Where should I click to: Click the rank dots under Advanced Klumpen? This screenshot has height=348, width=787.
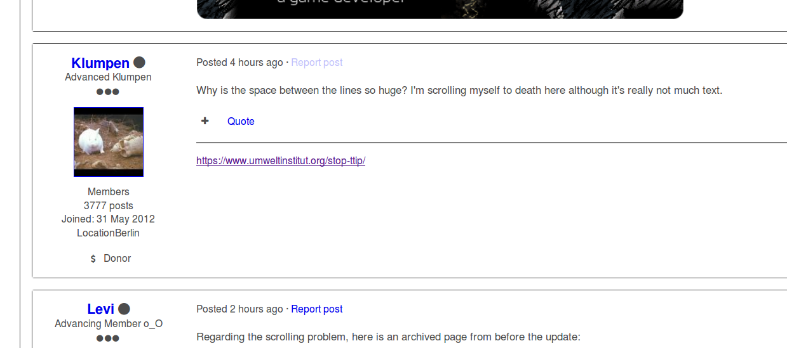[x=108, y=92]
